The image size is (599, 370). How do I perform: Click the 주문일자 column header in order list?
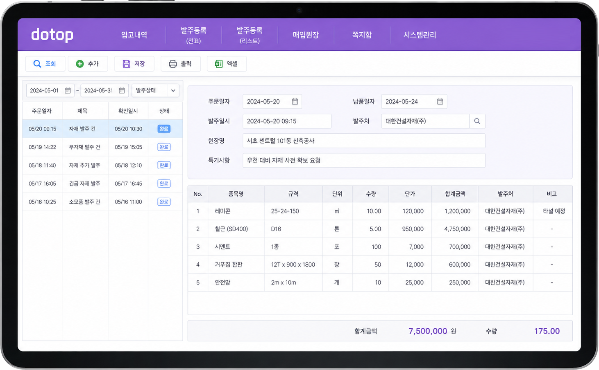(42, 111)
